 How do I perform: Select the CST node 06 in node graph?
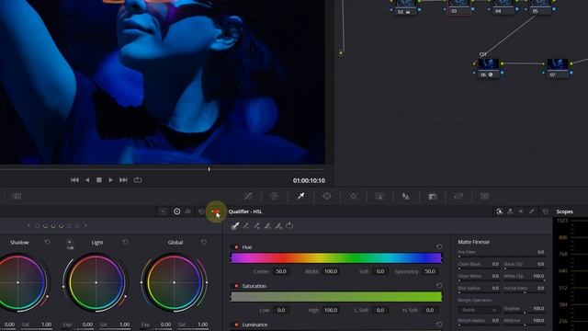(x=488, y=67)
